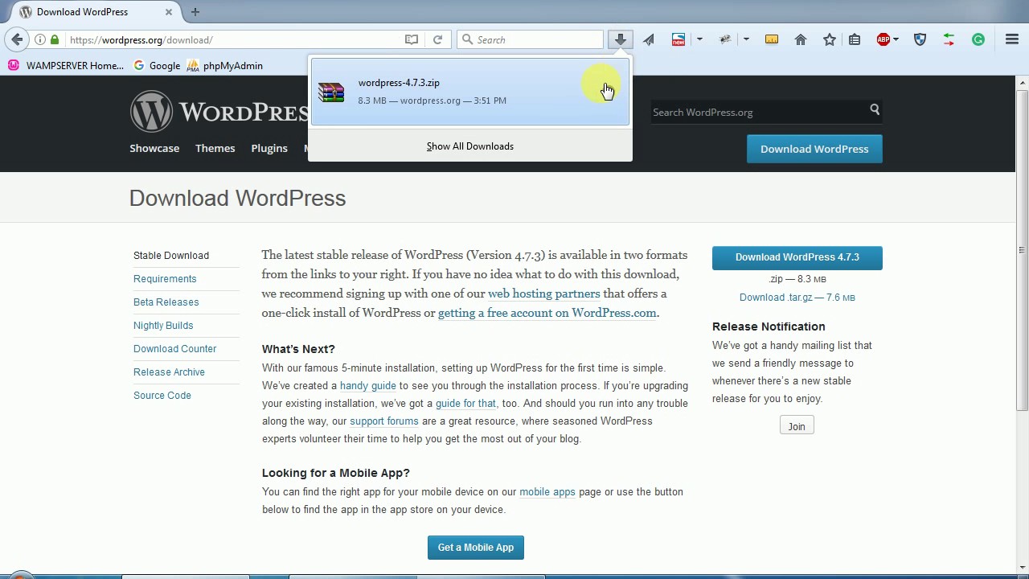Click the yellow ruler measure icon
Image resolution: width=1029 pixels, height=579 pixels.
coord(772,39)
